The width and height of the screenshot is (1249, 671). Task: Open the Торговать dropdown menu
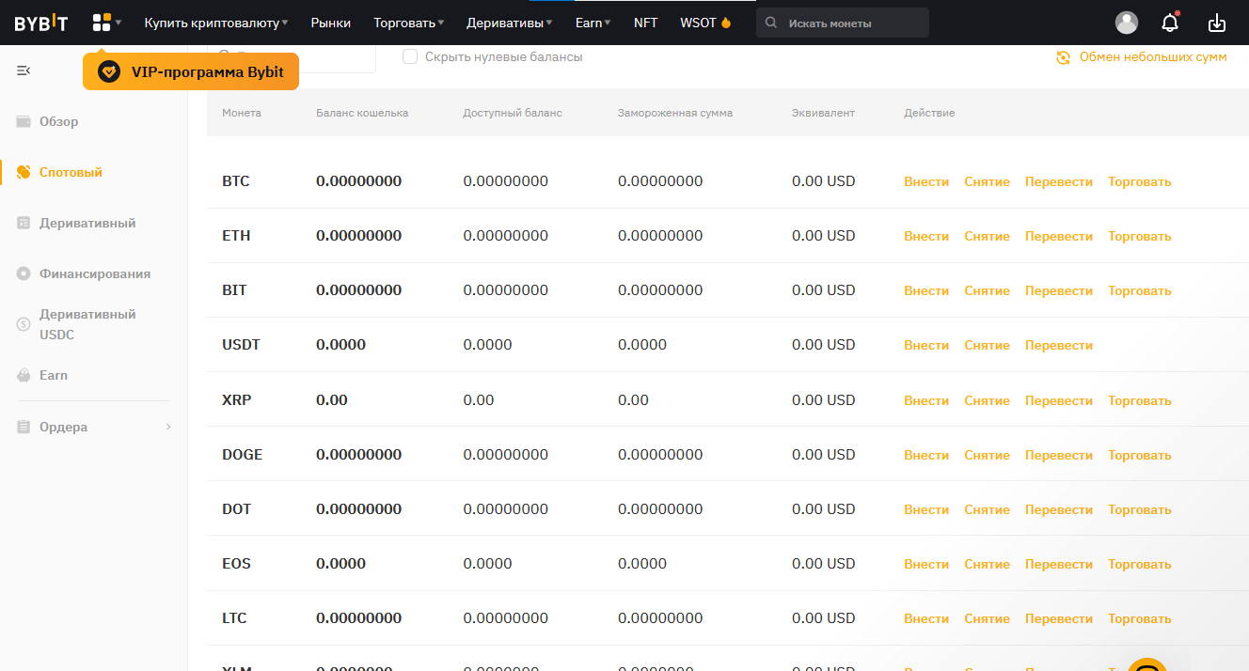[x=408, y=23]
